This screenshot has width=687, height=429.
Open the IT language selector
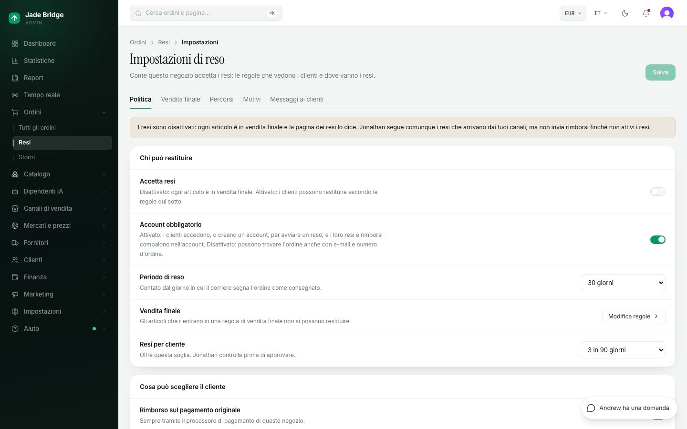[601, 13]
